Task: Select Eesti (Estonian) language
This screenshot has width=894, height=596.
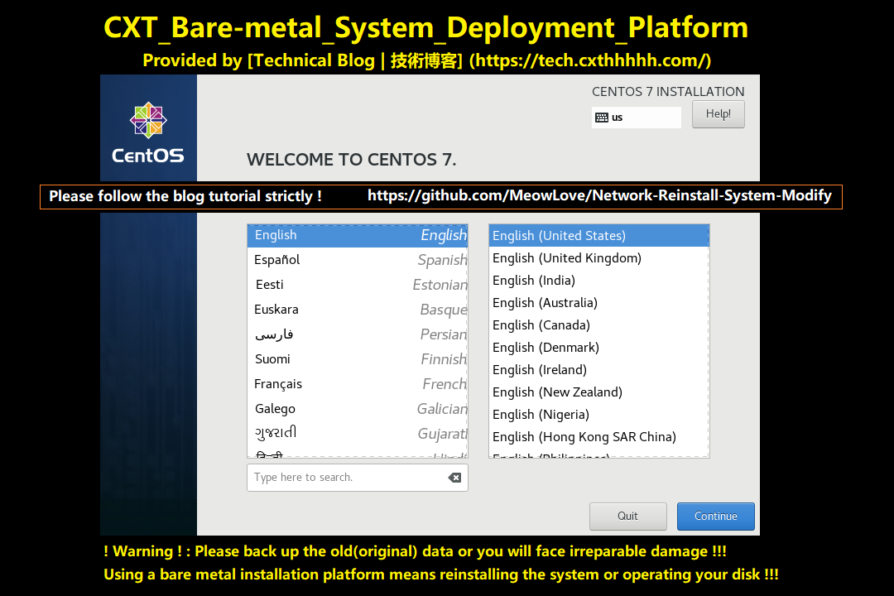Action: pos(358,285)
